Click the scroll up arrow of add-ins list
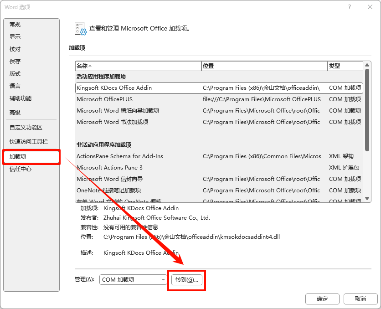381x309 pixels. pos(367,66)
